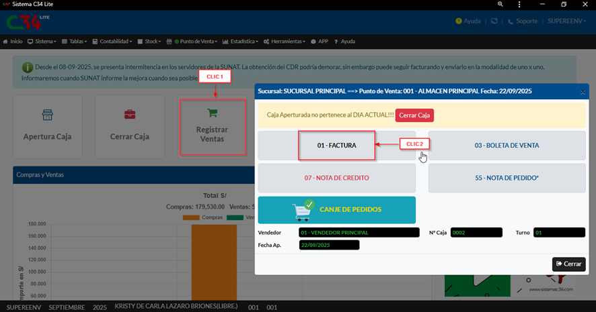Click the browser search magnifier icon
Image resolution: width=596 pixels, height=312 pixels.
pos(500,4)
